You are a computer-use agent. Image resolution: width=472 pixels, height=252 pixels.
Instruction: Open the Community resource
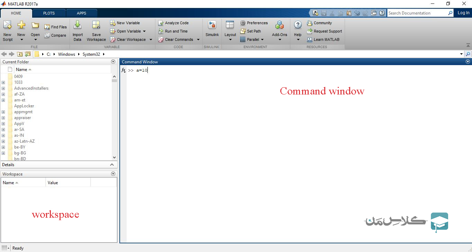tap(319, 23)
